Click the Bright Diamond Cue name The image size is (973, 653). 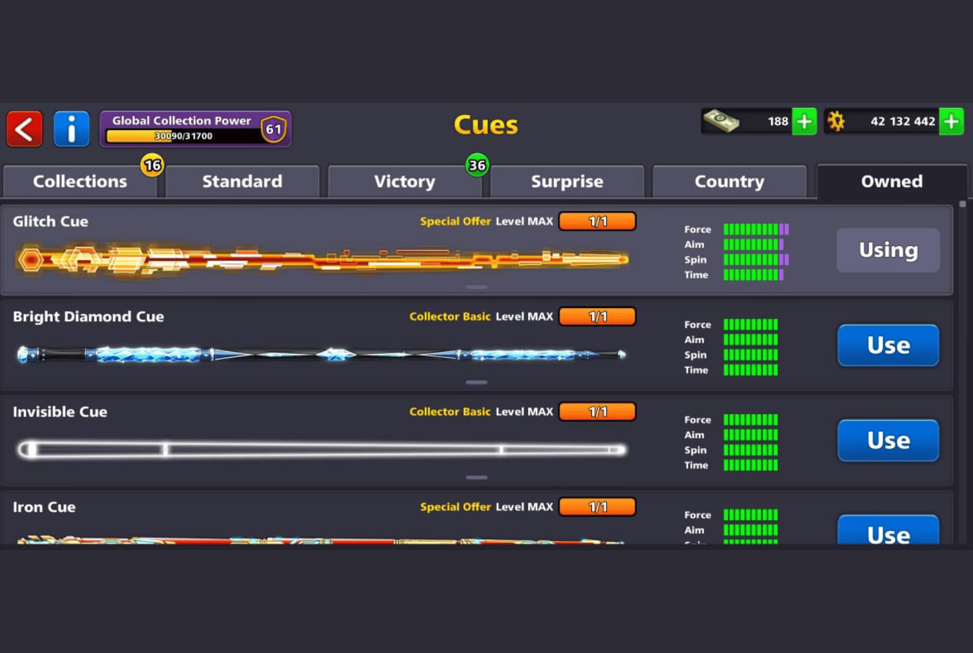point(88,317)
